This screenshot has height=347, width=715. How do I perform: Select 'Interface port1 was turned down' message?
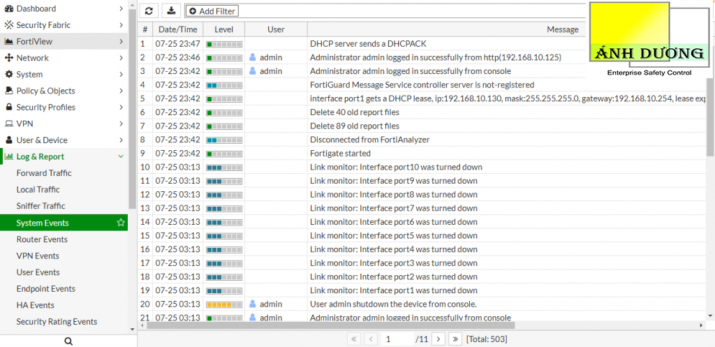pos(394,290)
